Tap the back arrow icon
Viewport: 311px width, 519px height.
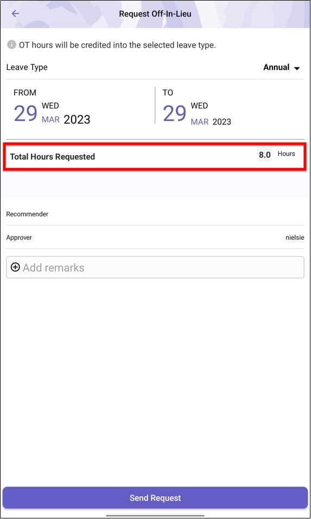coord(15,14)
